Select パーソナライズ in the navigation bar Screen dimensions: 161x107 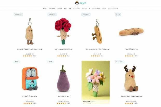click(96, 8)
